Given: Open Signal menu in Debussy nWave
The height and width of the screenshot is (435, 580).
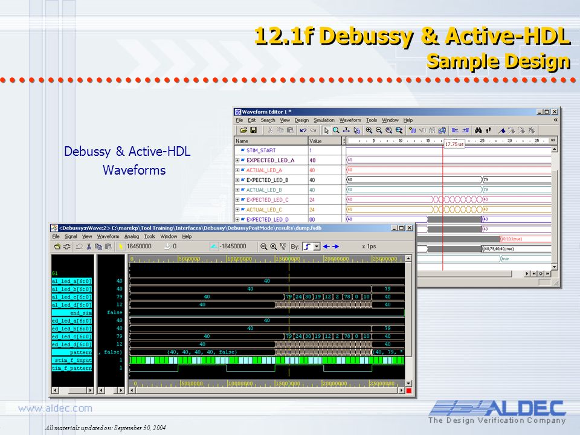Looking at the screenshot, I should tap(71, 236).
